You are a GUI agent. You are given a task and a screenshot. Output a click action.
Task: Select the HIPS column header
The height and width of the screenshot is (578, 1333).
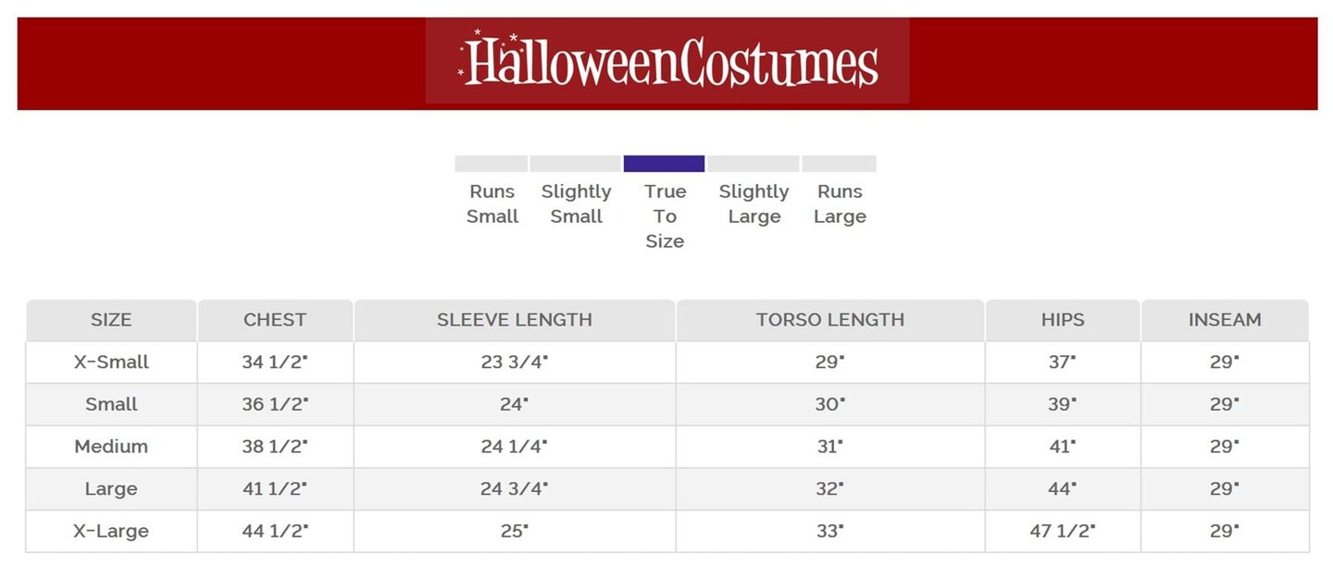pyautogui.click(x=1062, y=320)
